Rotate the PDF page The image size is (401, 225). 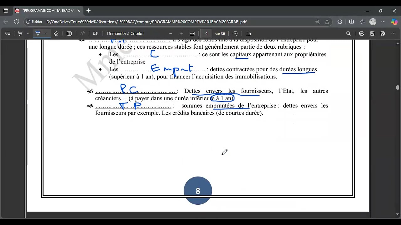pyautogui.click(x=235, y=33)
